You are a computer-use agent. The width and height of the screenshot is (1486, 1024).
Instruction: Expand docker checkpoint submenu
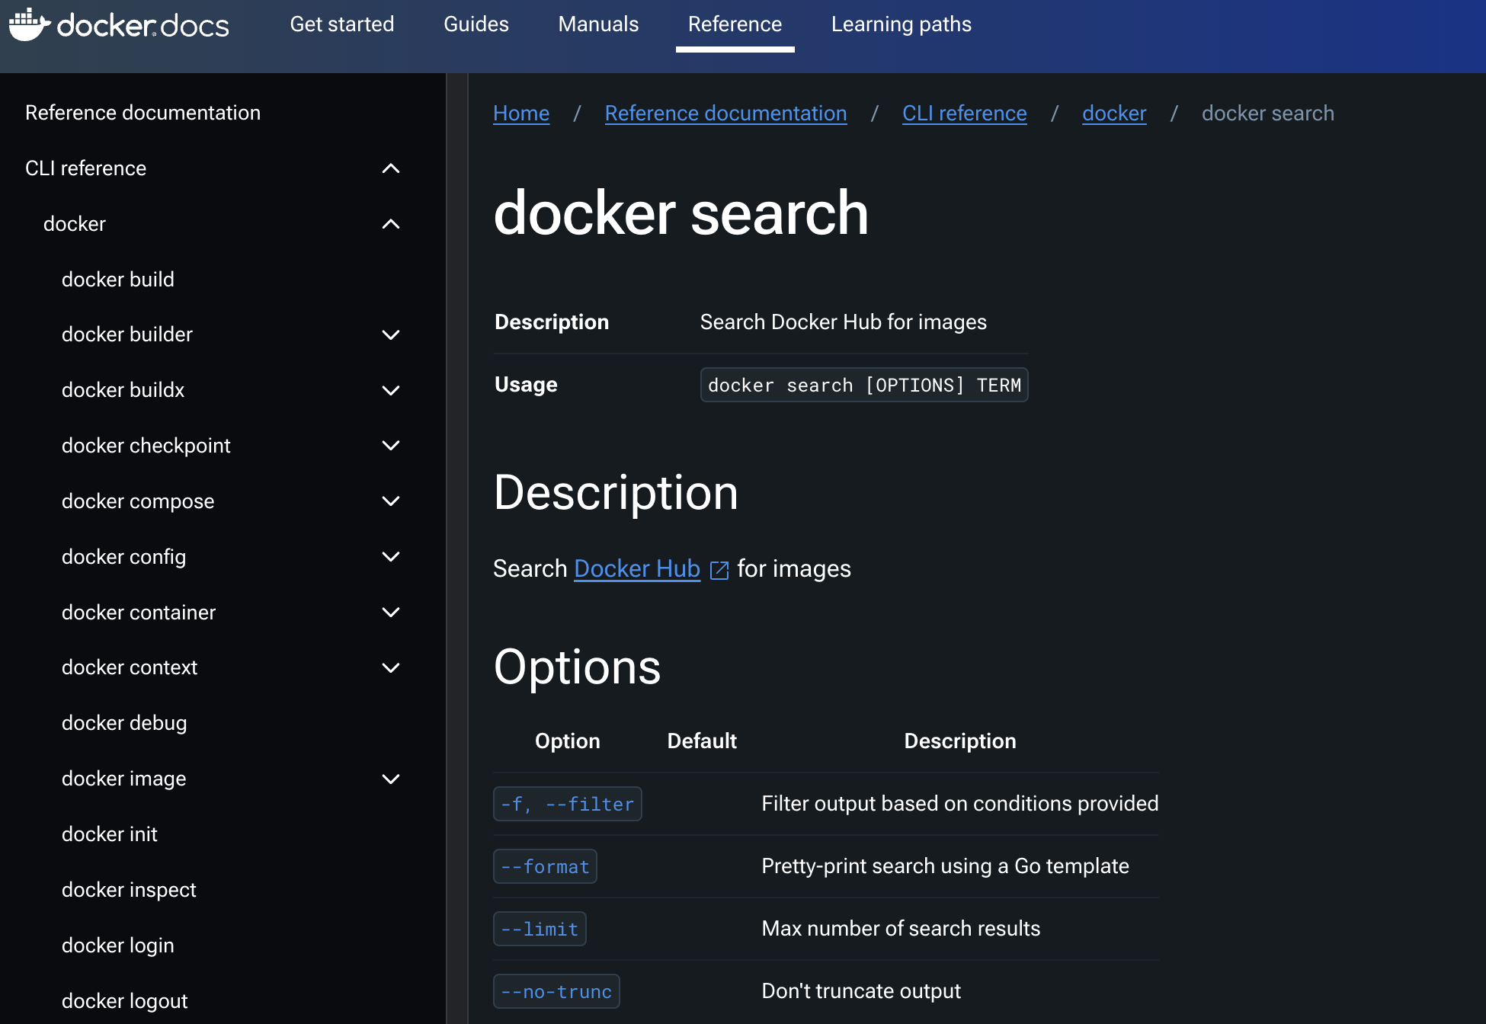(390, 446)
